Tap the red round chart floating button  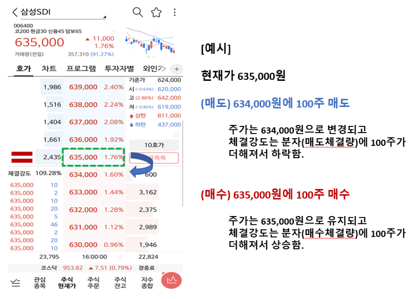click(x=171, y=280)
